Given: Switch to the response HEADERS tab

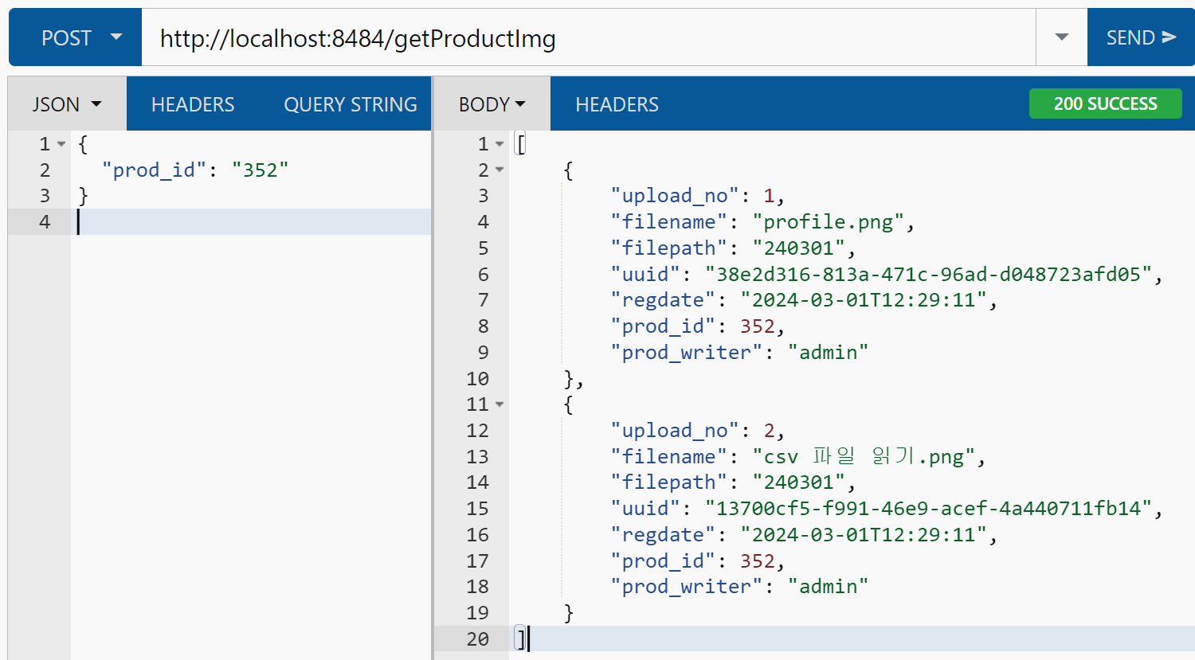Looking at the screenshot, I should (617, 104).
